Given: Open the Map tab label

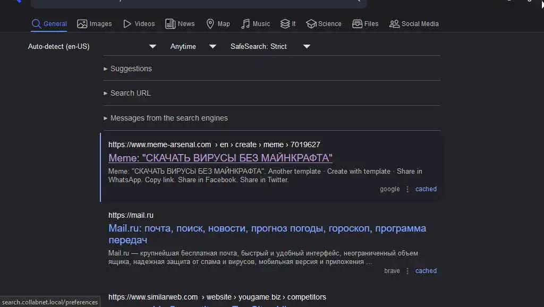Looking at the screenshot, I should pyautogui.click(x=224, y=23).
